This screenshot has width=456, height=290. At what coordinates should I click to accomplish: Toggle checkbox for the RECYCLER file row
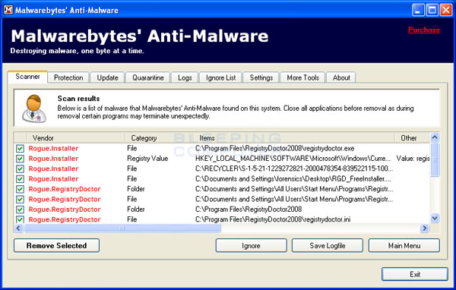[x=20, y=169]
